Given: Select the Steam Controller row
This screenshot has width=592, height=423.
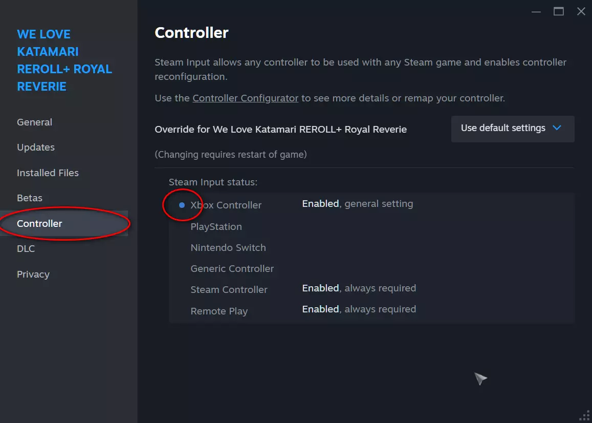Looking at the screenshot, I should [x=229, y=290].
